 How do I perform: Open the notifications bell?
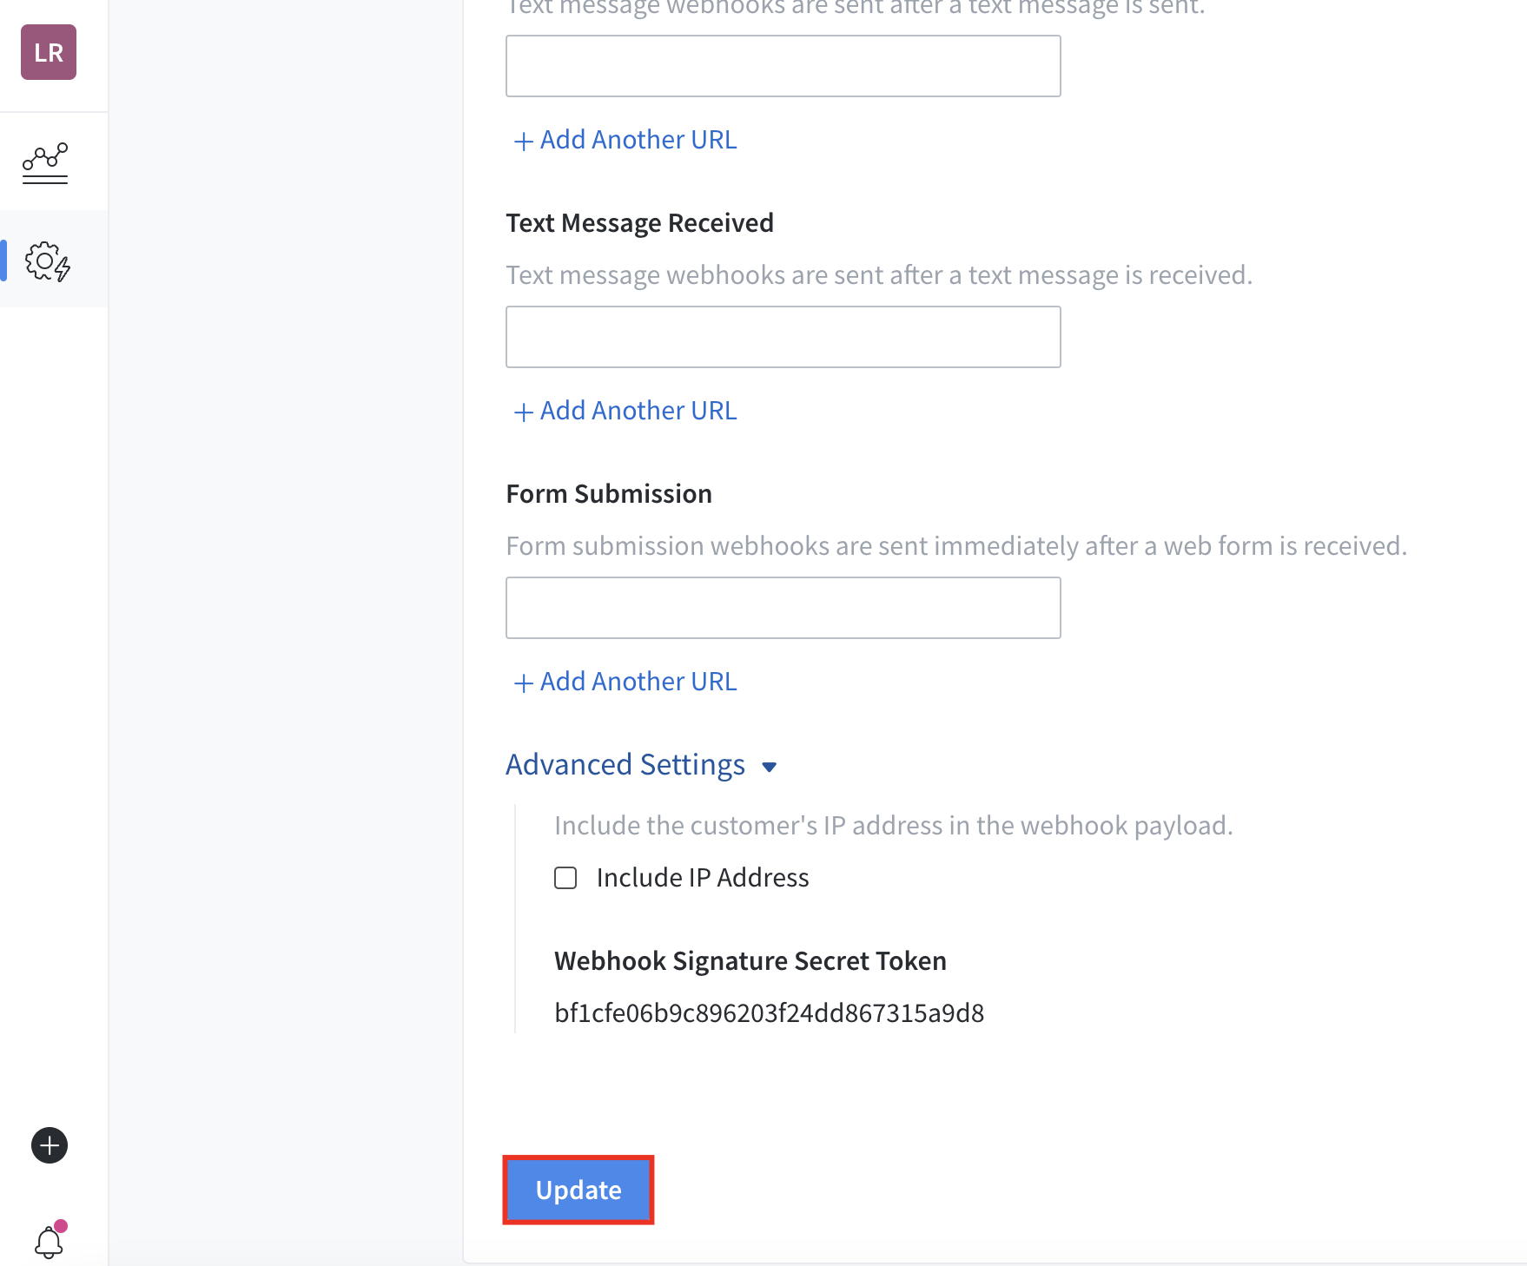[49, 1242]
